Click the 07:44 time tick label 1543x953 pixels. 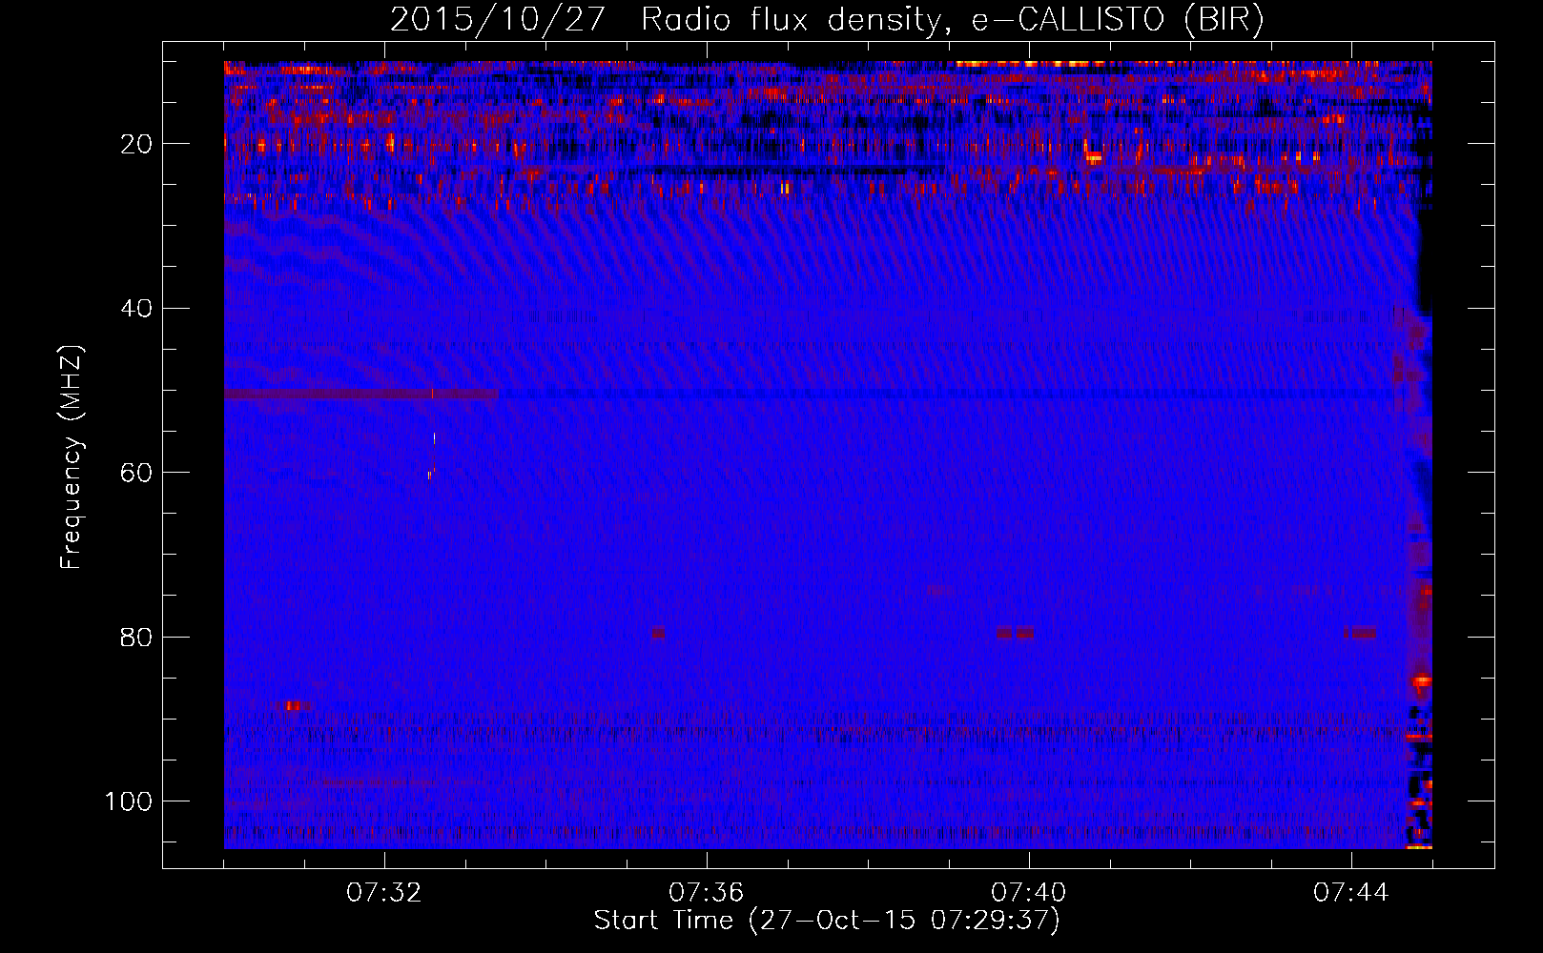point(1351,893)
